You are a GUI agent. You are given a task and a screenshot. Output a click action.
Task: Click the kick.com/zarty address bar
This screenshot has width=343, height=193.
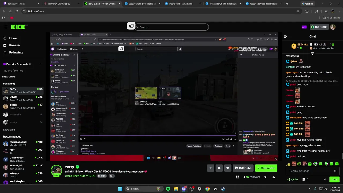161,11
